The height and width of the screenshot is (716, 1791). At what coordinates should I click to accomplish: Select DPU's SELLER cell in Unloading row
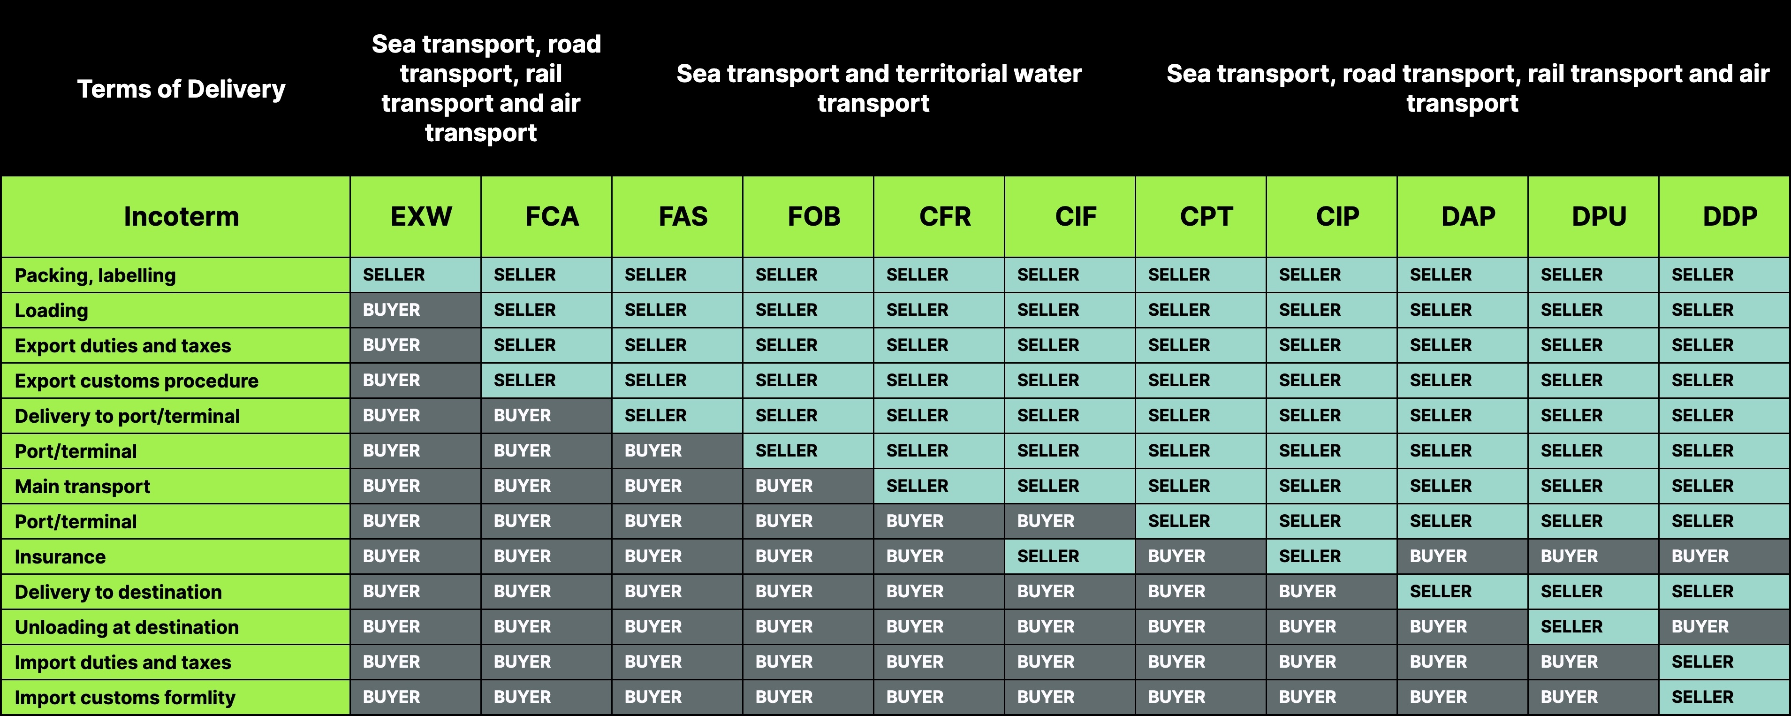tap(1571, 627)
